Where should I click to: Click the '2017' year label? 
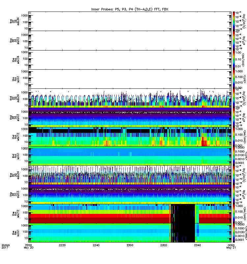click(5, 248)
